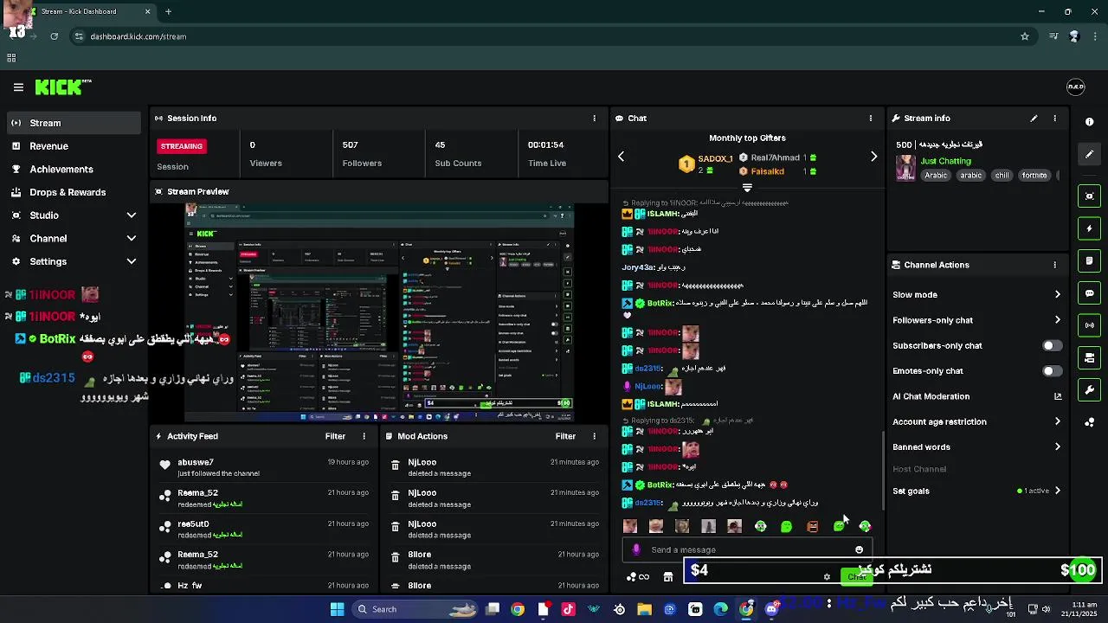1108x623 pixels.
Task: Open Set goals settings
Action: 976,491
